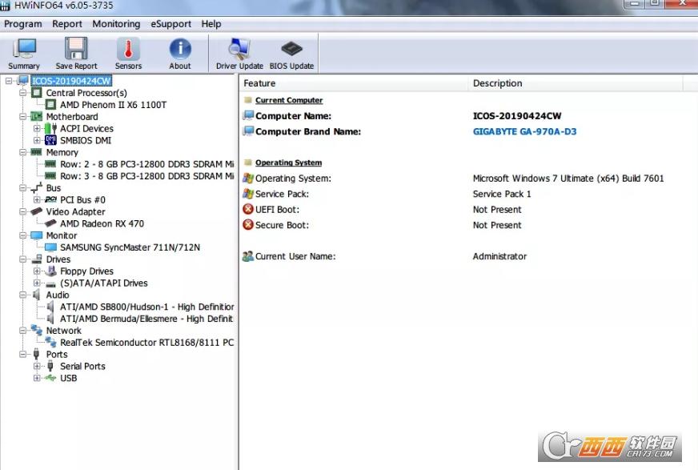
Task: Launch Driver Update from the toolbar
Action: coord(239,53)
